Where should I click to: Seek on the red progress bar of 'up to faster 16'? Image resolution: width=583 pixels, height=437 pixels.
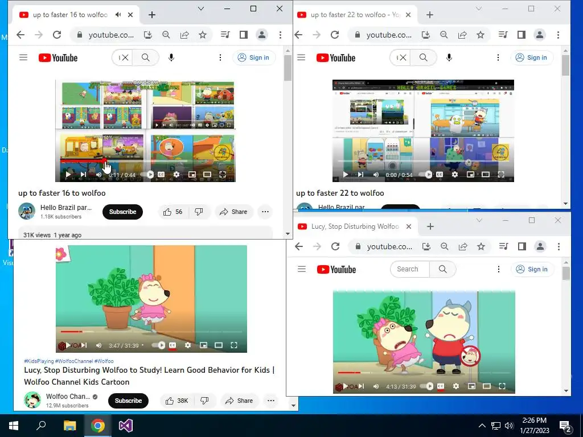[83, 161]
